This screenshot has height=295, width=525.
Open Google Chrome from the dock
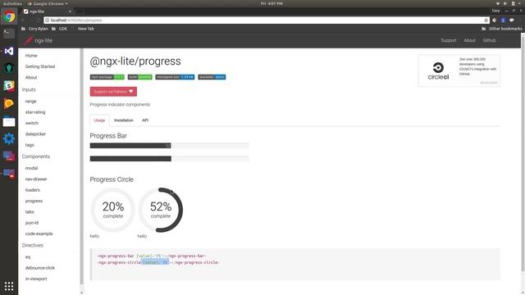coord(9,16)
